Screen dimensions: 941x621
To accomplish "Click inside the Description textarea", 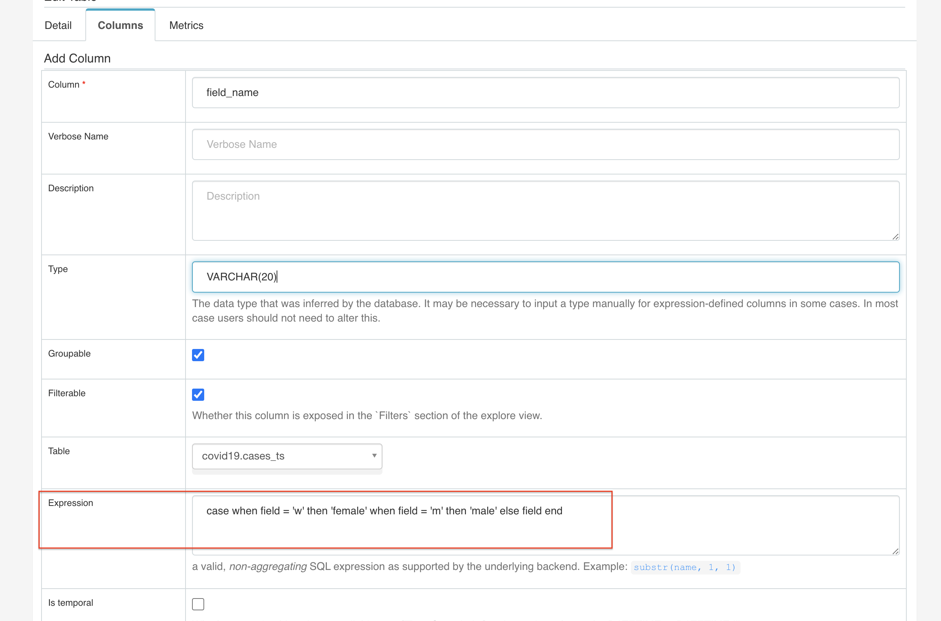I will (x=545, y=210).
